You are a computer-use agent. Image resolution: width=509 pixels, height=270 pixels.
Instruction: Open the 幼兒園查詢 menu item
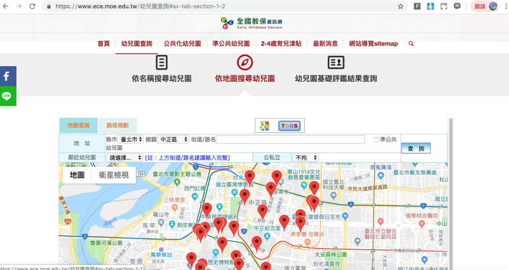pyautogui.click(x=136, y=43)
